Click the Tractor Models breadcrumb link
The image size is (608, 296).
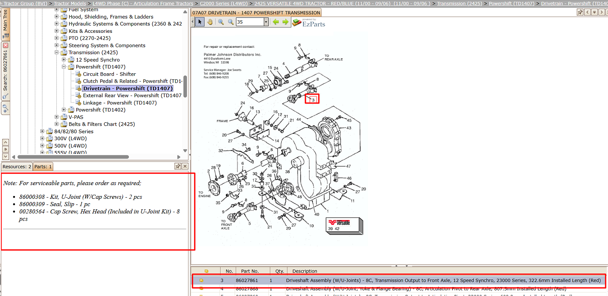point(70,4)
